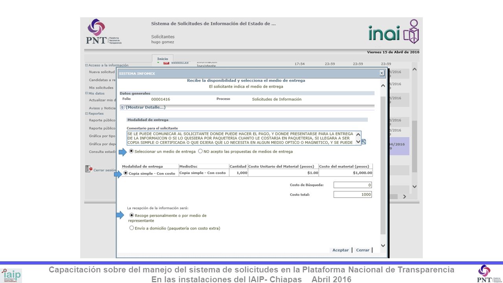Click the PNT logo in the site header
Screen dimensions: 503x283
[104, 31]
